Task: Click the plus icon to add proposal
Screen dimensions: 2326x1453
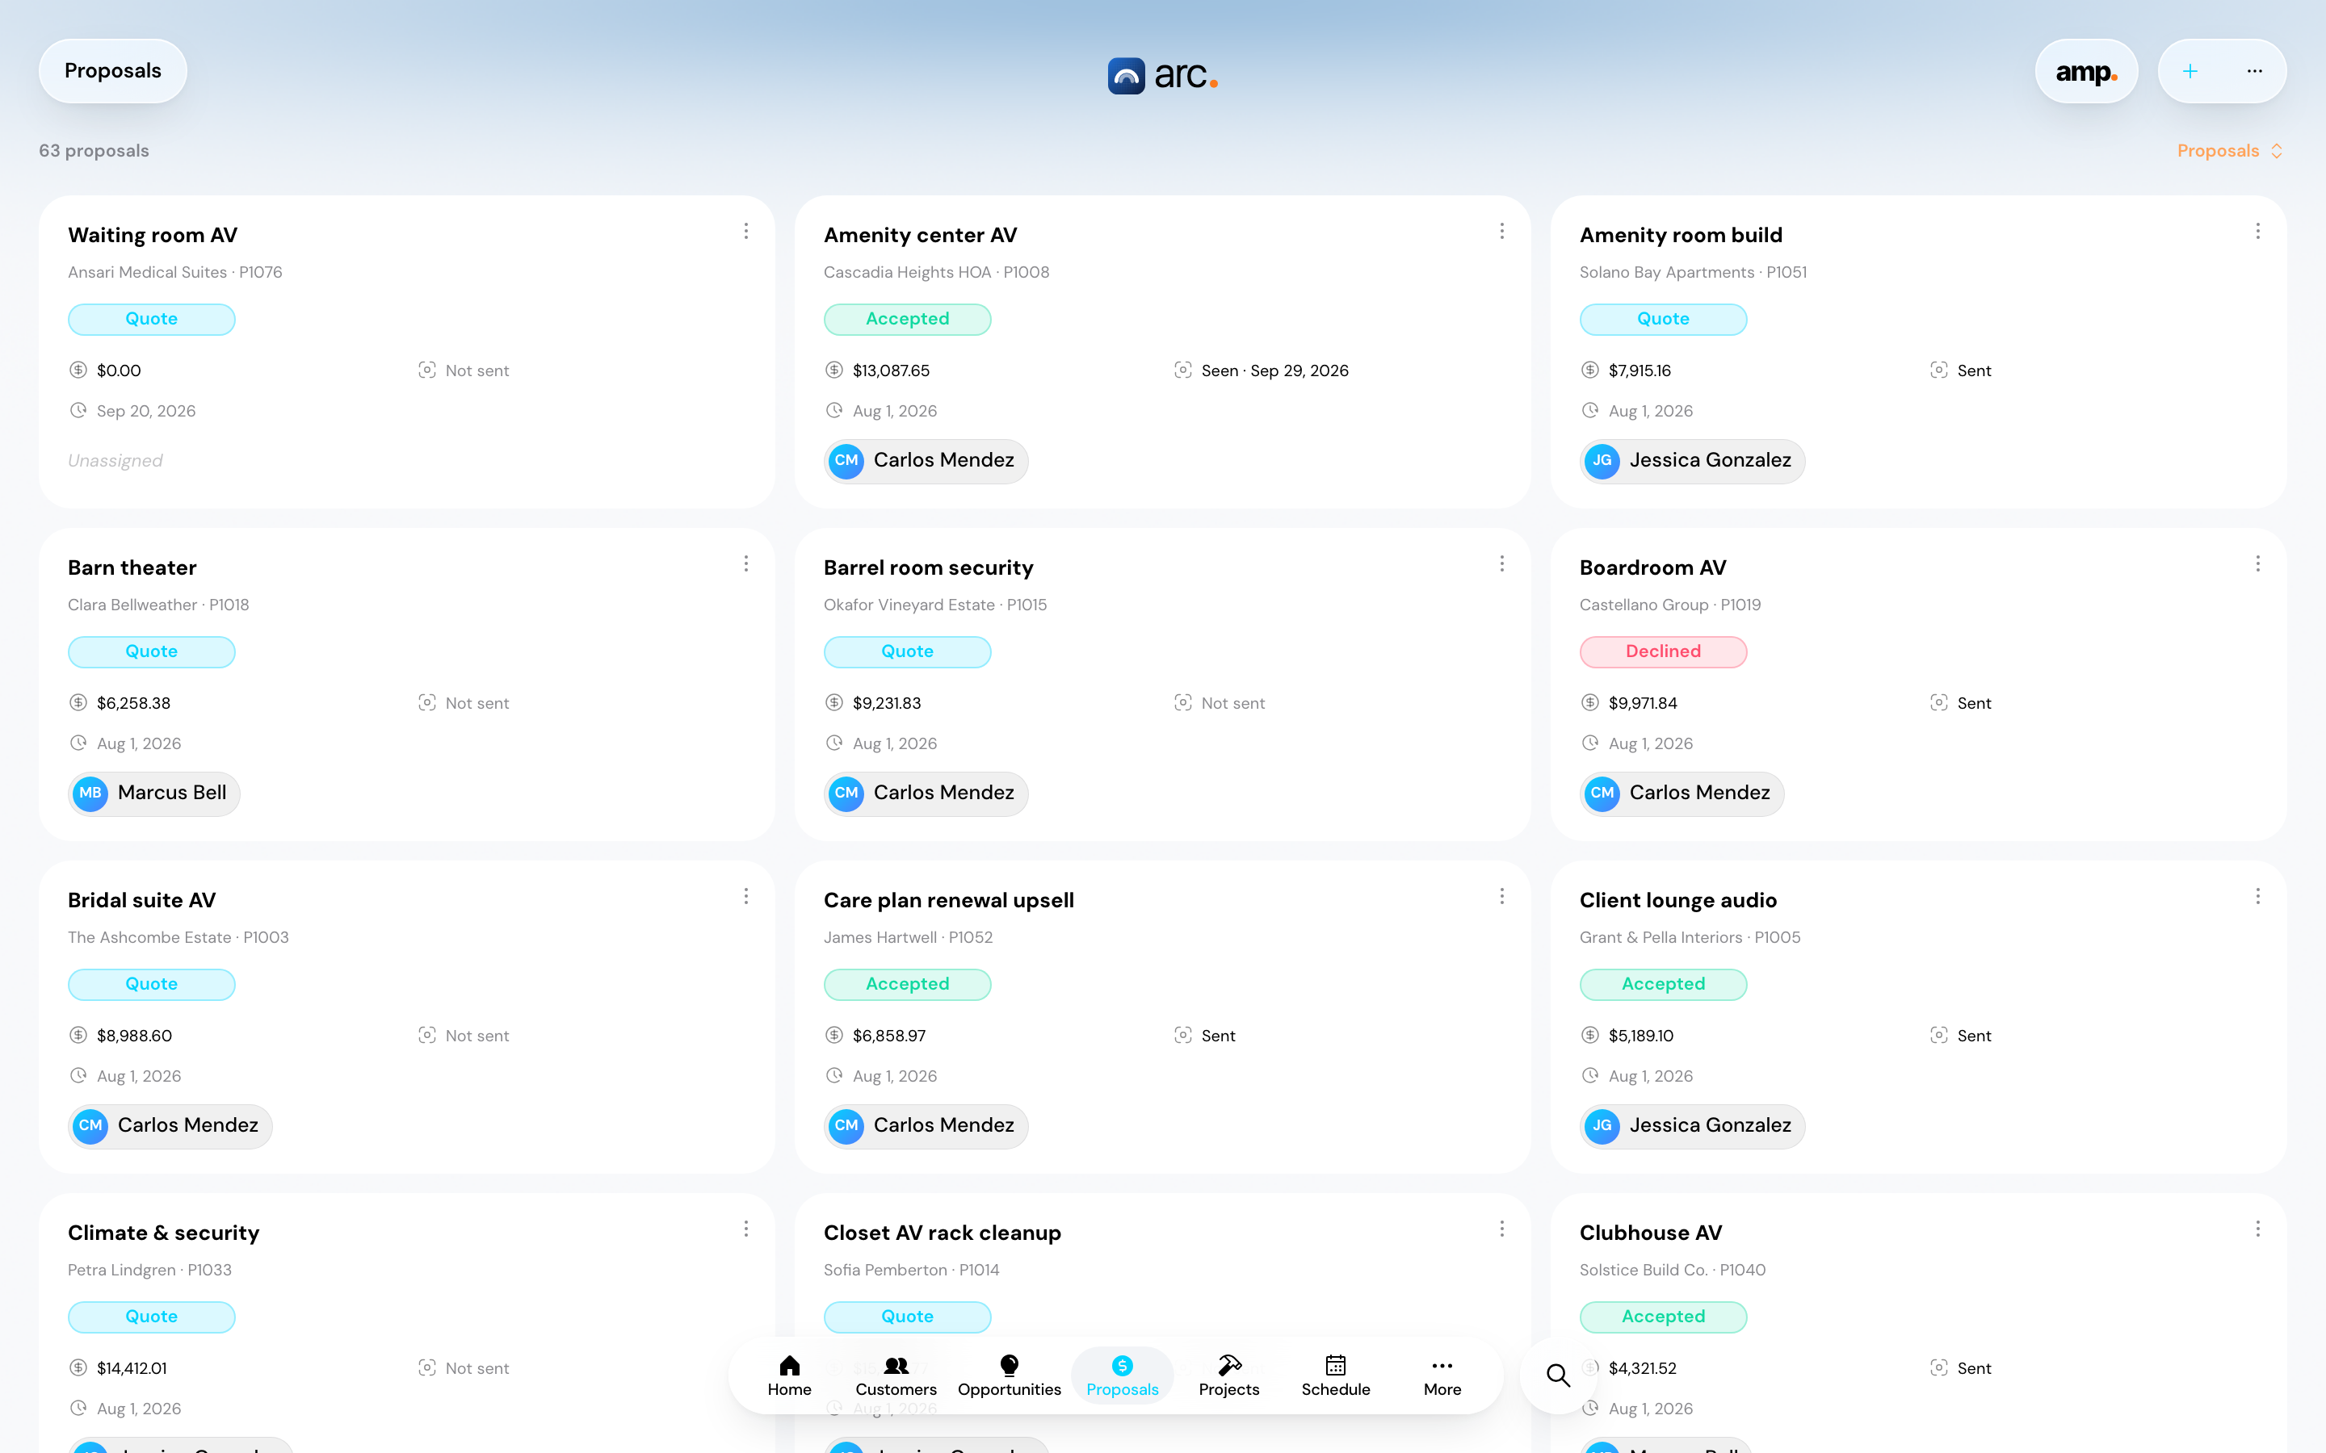Action: pos(2190,71)
